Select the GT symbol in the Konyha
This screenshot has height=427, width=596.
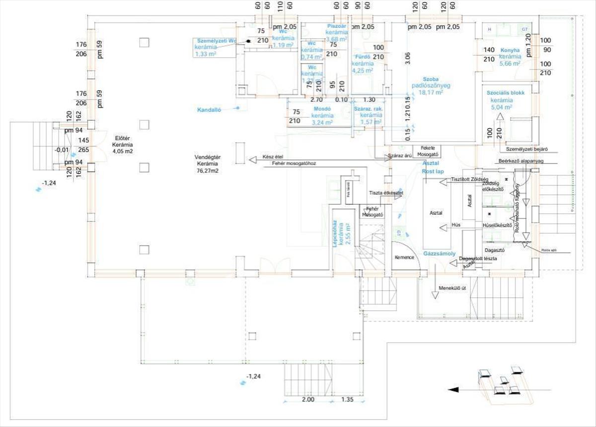[x=524, y=30]
